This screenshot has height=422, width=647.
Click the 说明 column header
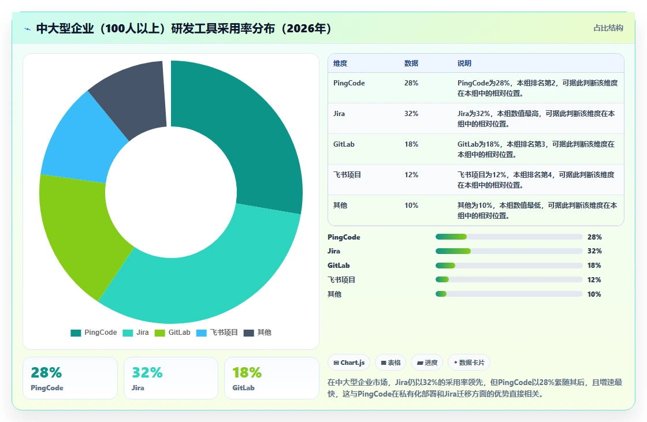464,64
